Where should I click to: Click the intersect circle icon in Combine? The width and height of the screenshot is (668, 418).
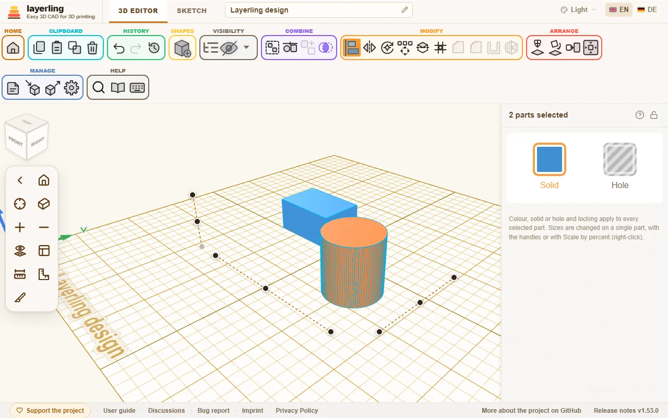326,48
